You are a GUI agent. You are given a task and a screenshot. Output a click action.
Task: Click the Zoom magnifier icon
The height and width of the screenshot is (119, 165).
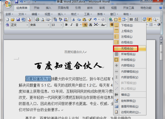pyautogui.click(x=155, y=20)
